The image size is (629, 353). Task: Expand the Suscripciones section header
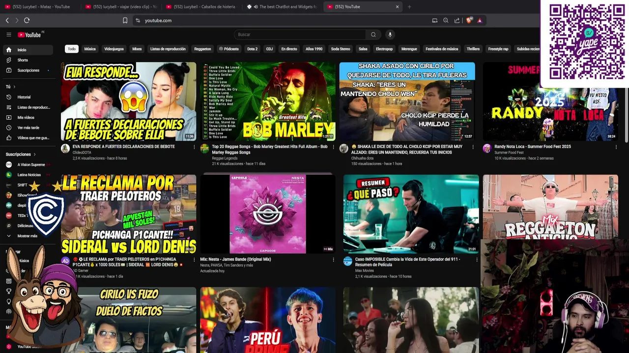pyautogui.click(x=21, y=154)
